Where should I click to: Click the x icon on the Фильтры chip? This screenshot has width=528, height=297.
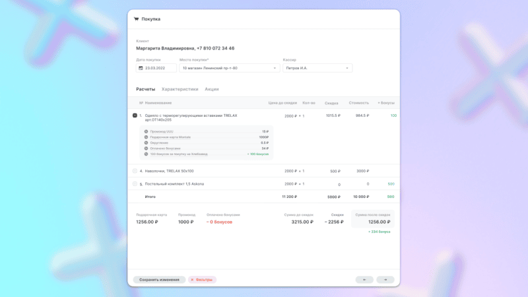click(x=192, y=280)
